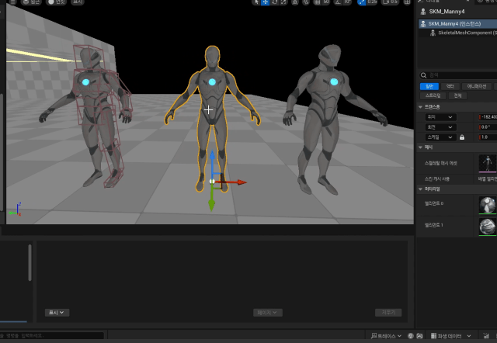
Task: Open the 파생 데이터 derived data menu
Action: point(451,336)
